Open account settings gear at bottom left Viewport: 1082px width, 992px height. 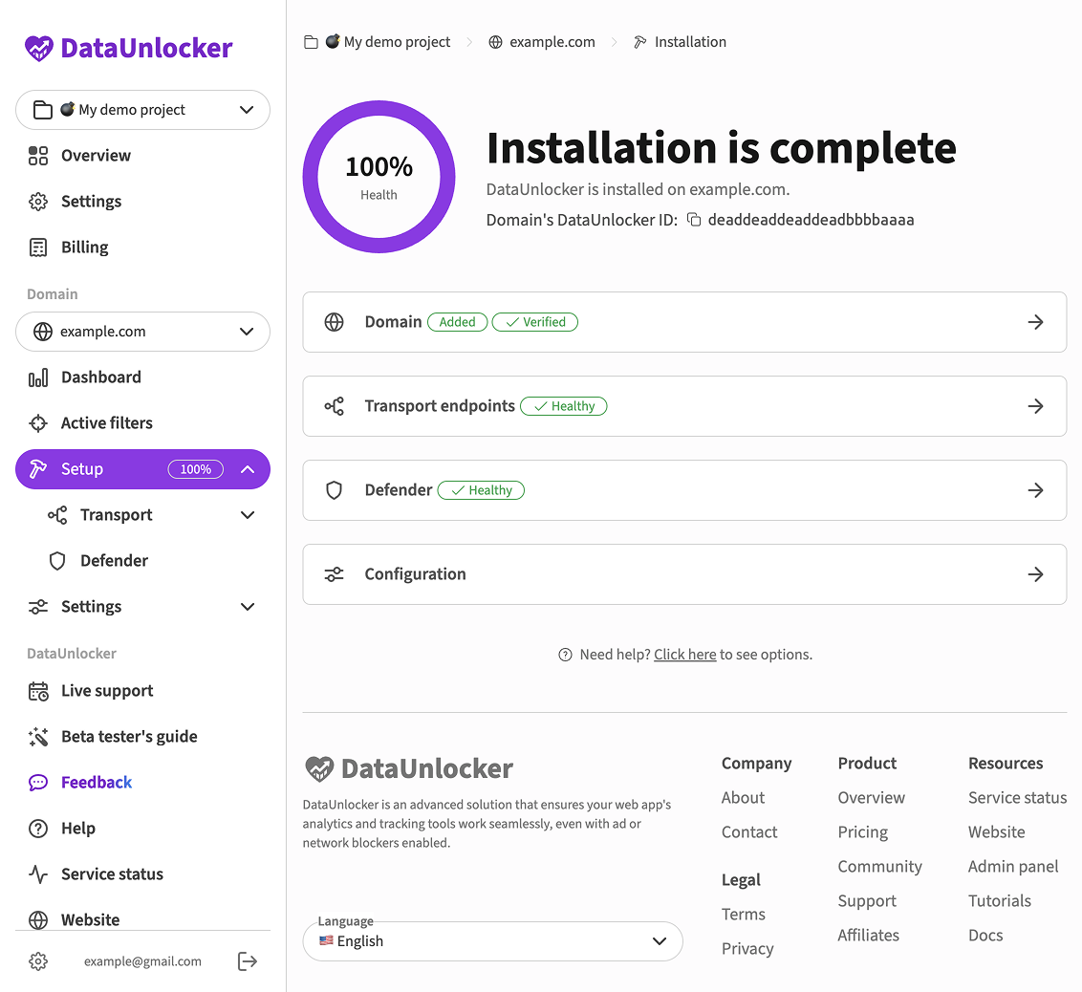[x=38, y=961]
